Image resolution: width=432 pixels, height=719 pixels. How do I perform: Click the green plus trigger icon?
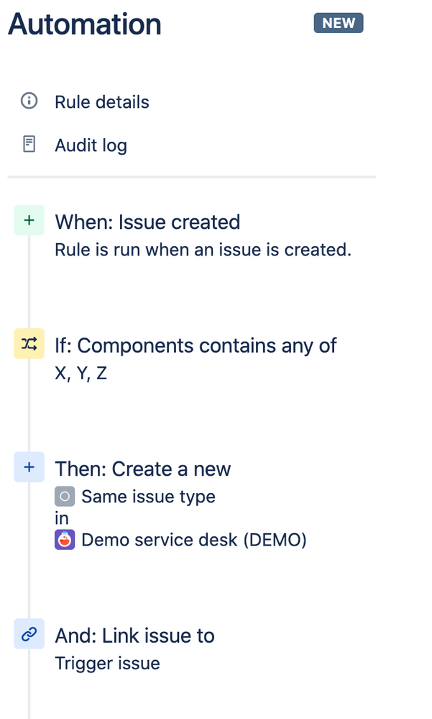click(x=29, y=221)
